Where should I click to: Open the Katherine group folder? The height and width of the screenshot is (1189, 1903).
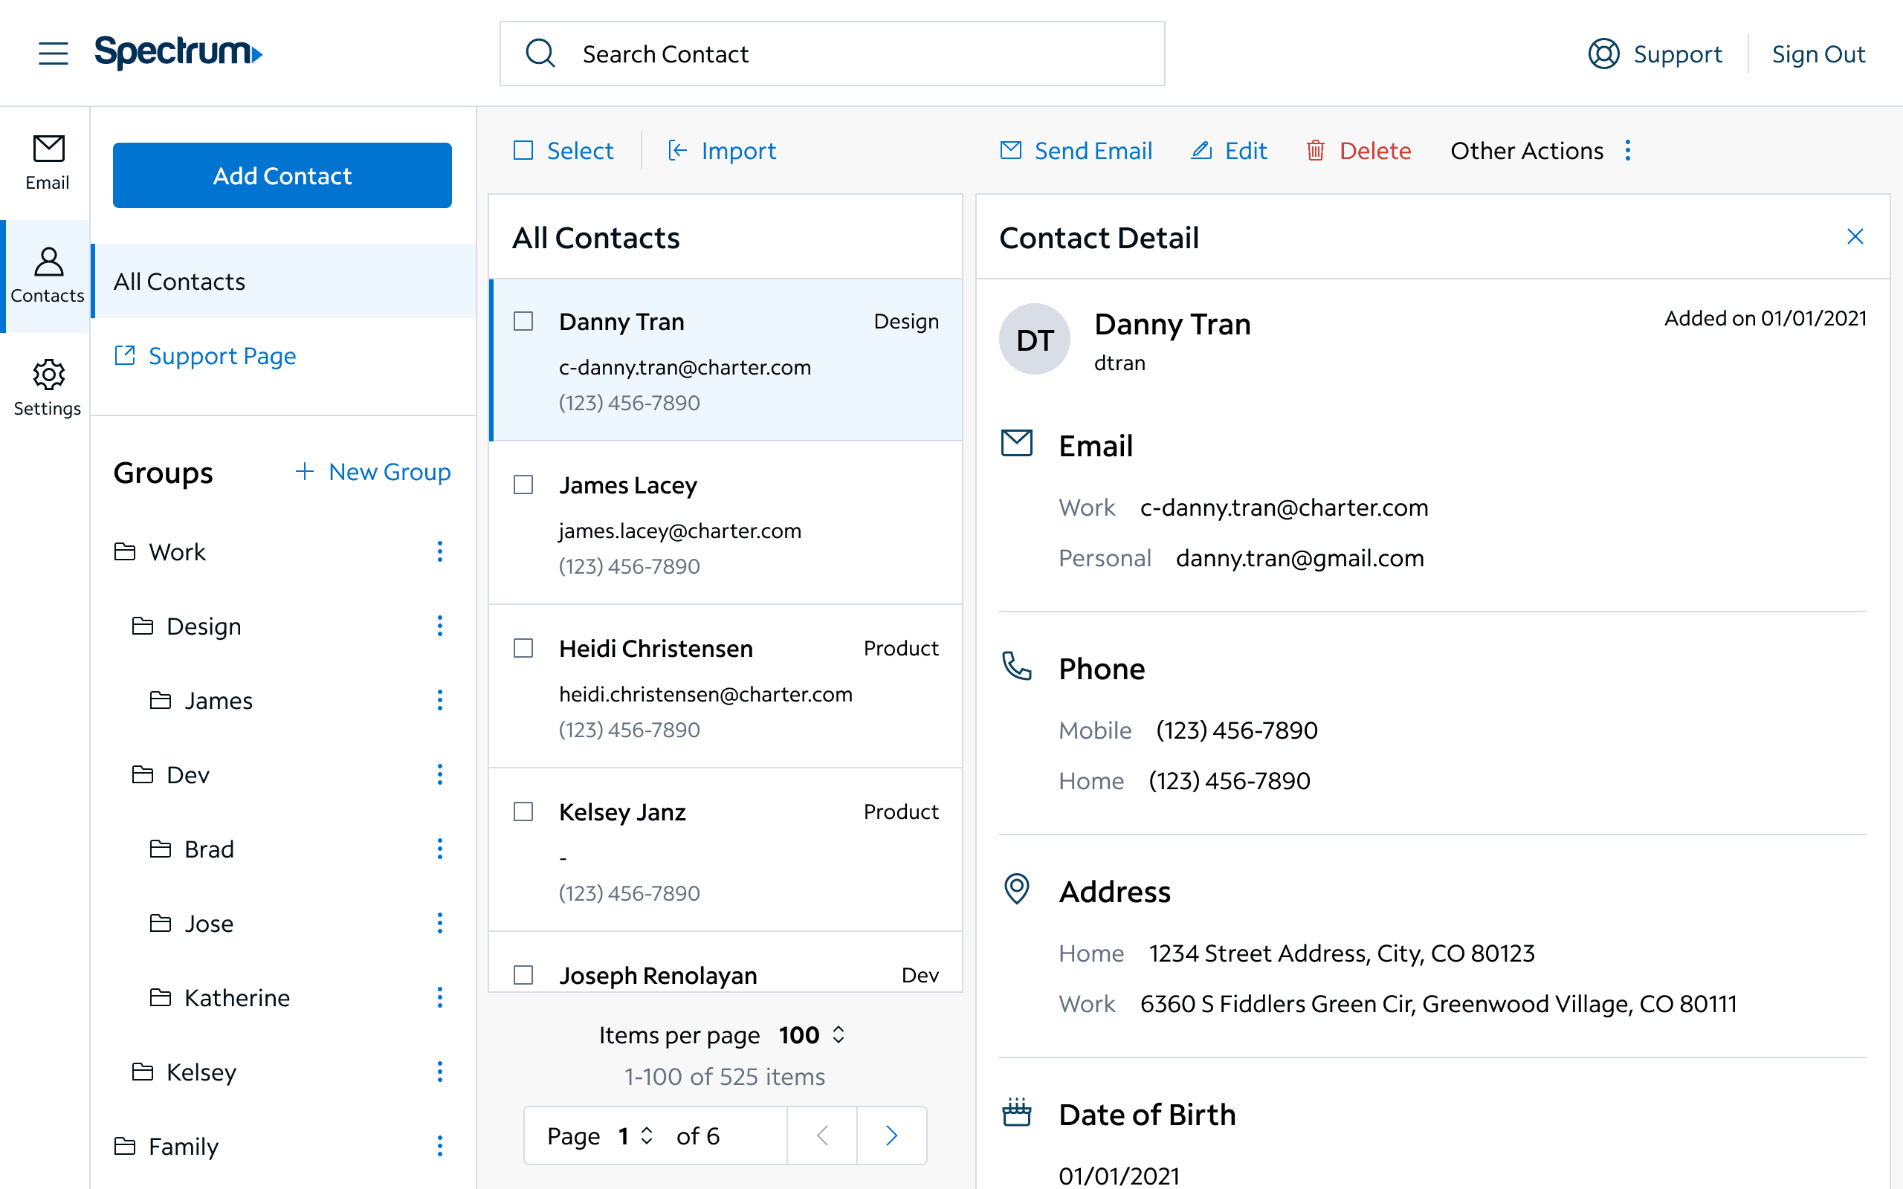coord(219,997)
